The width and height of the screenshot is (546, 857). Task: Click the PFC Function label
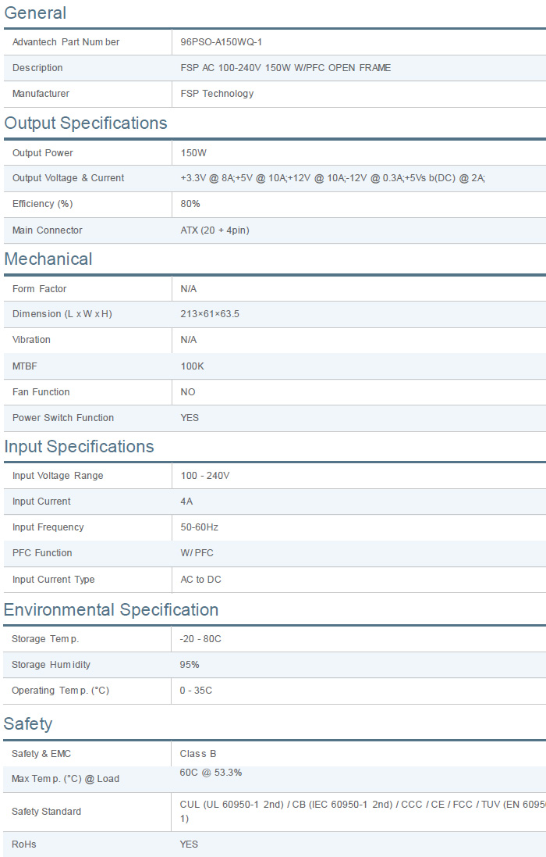(x=42, y=553)
